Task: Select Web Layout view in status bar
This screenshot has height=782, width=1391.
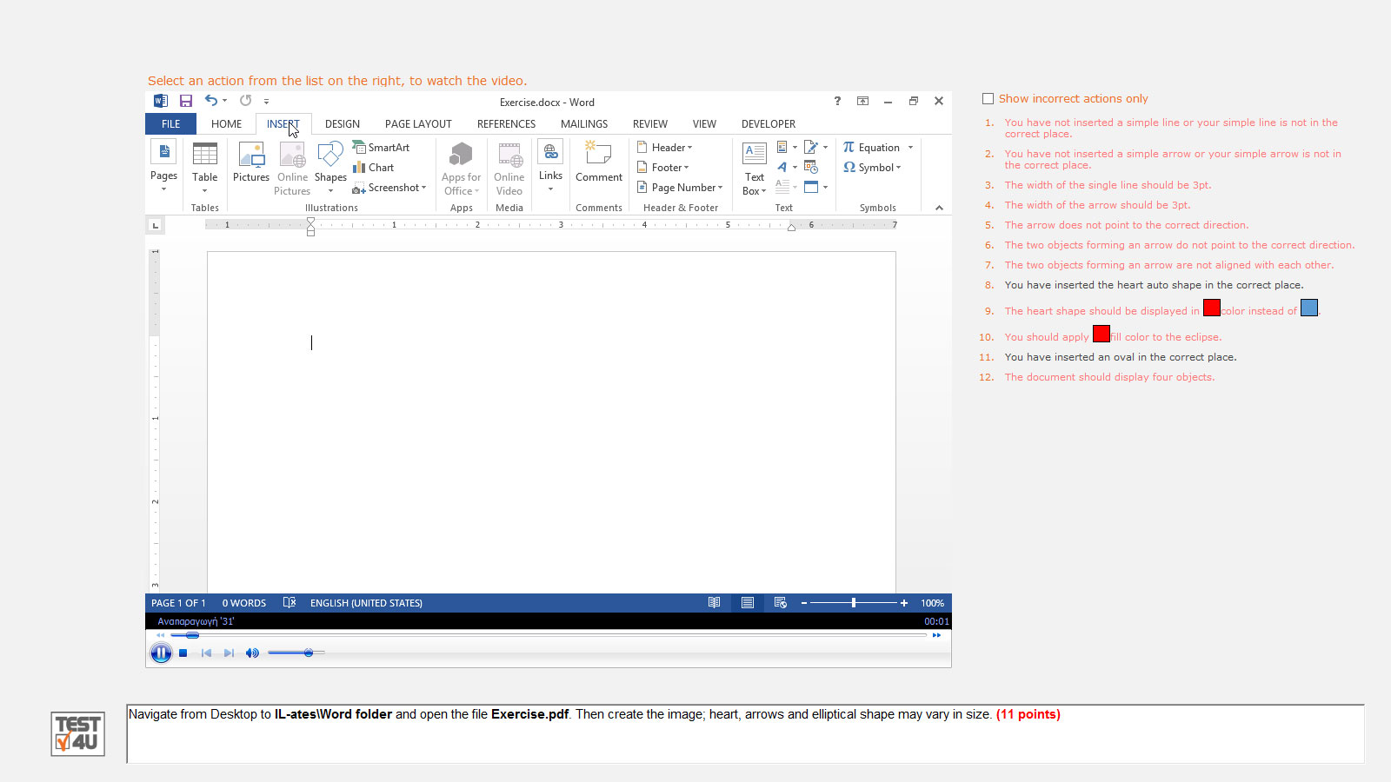Action: 781,603
